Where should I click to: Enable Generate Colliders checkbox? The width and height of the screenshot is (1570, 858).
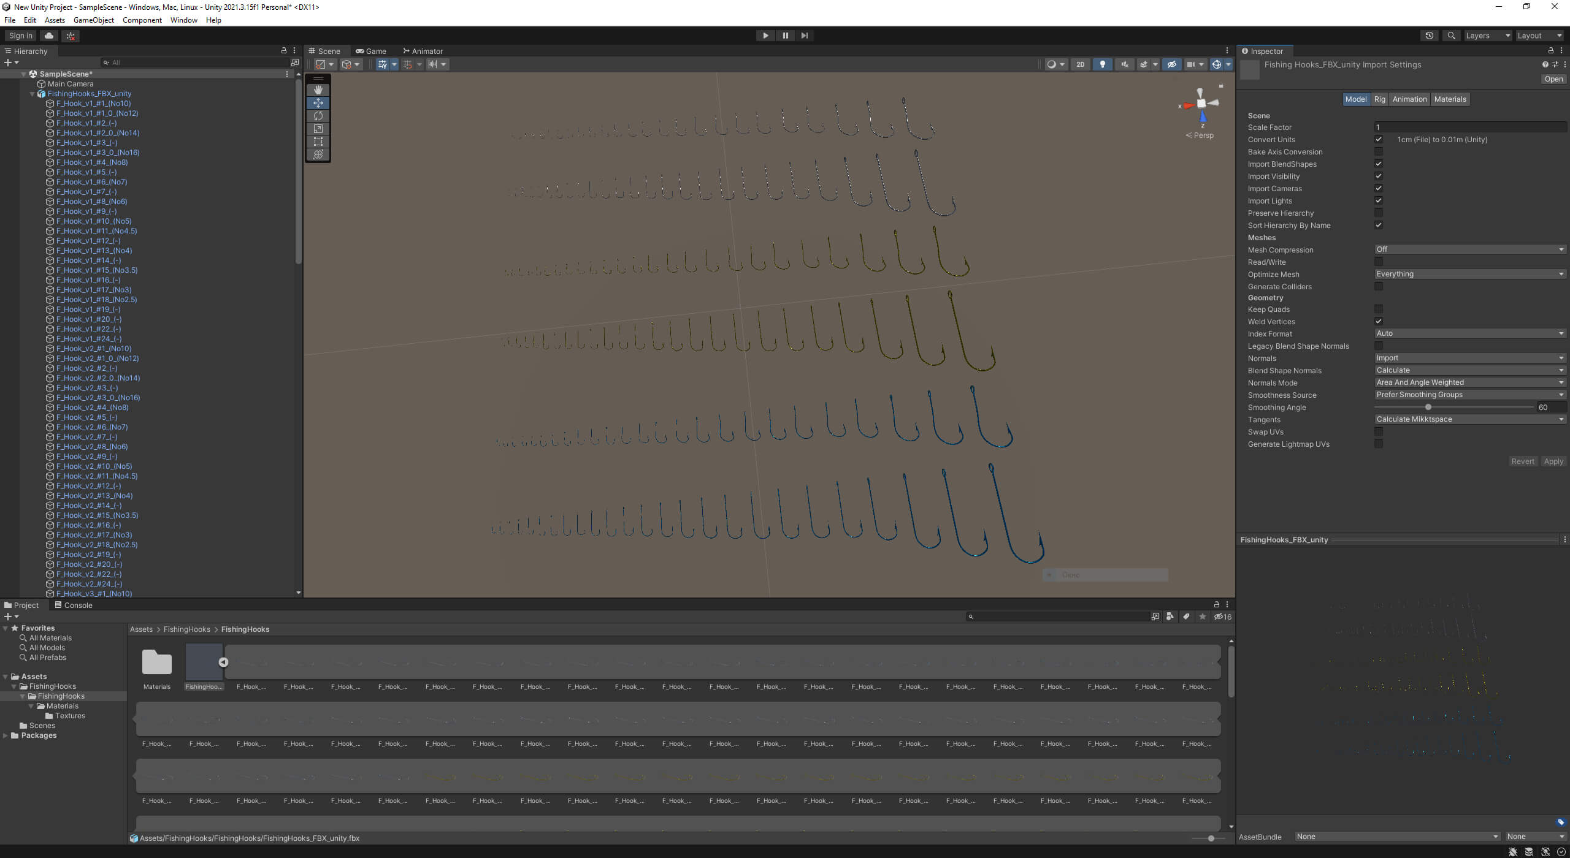tap(1378, 287)
